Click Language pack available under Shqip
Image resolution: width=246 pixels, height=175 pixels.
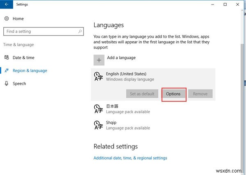(128, 128)
